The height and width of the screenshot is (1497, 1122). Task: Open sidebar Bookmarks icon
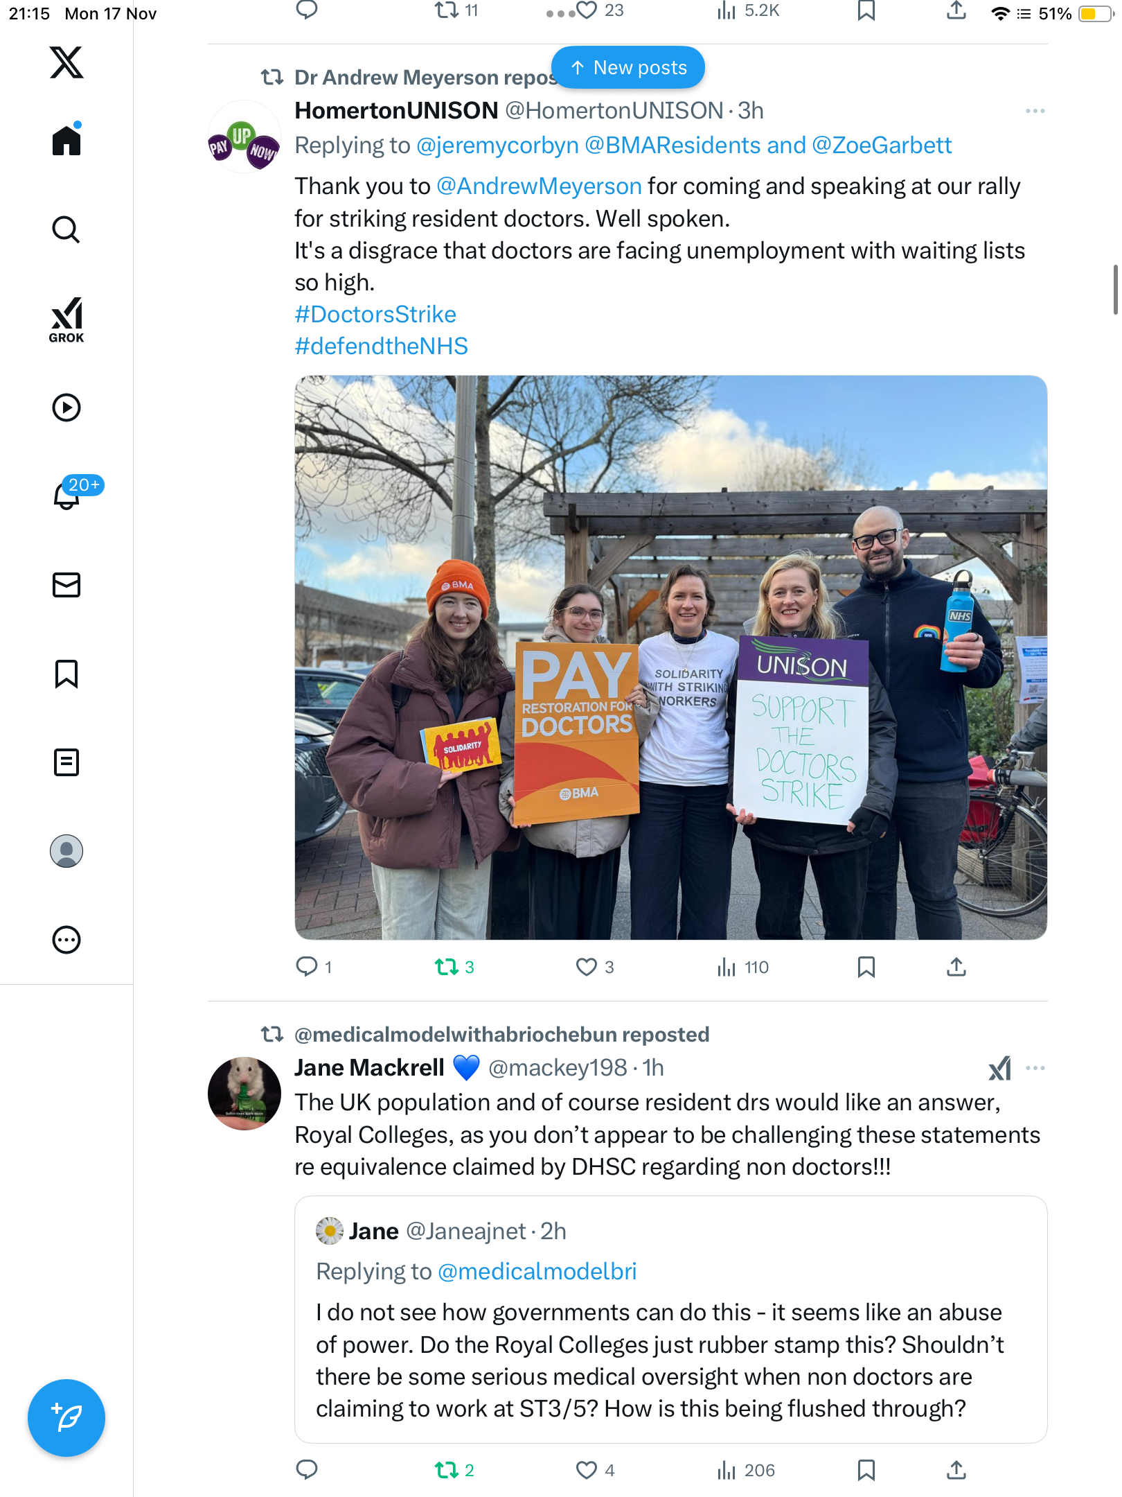click(x=66, y=674)
